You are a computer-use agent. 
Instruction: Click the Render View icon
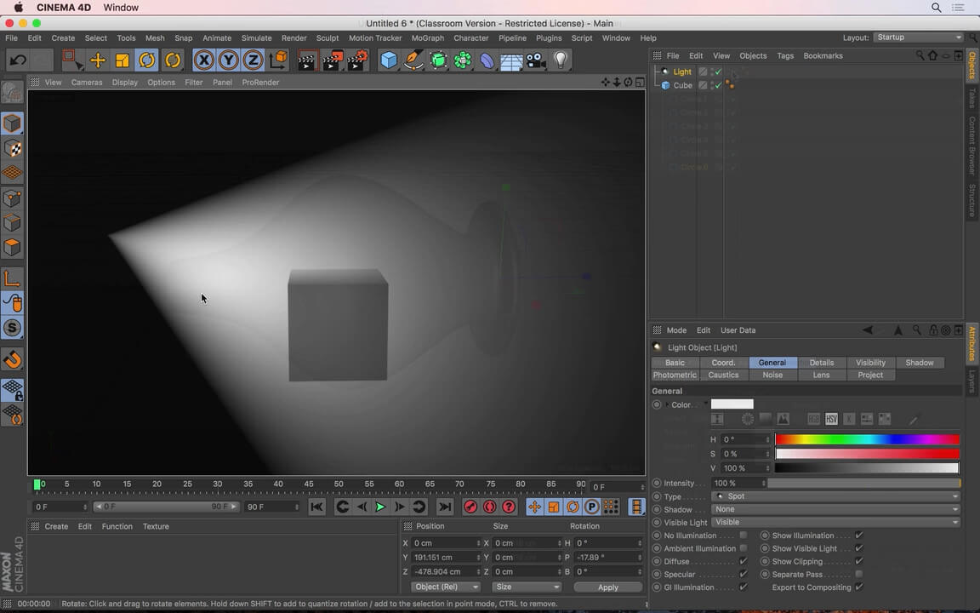point(306,60)
